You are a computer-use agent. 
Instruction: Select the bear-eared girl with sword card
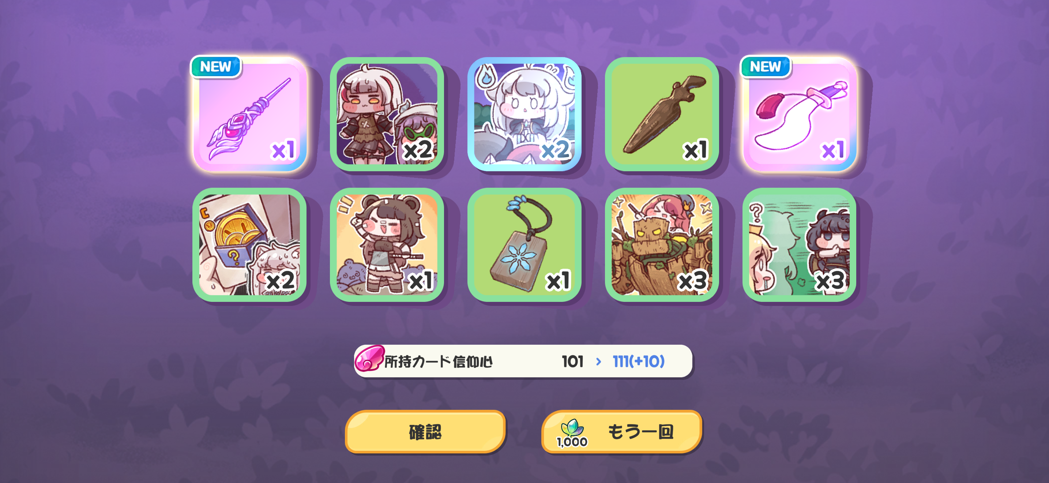[x=387, y=245]
